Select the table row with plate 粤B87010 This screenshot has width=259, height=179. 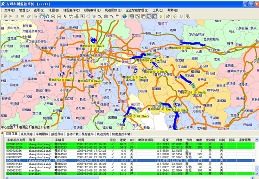click(x=130, y=174)
